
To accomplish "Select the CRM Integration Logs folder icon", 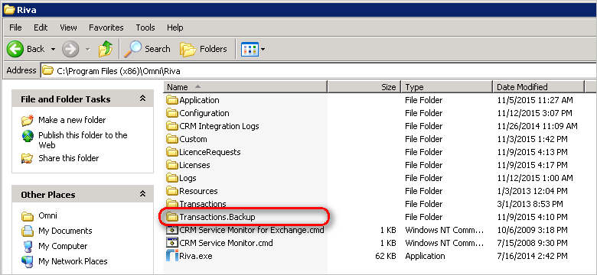I will click(x=172, y=126).
